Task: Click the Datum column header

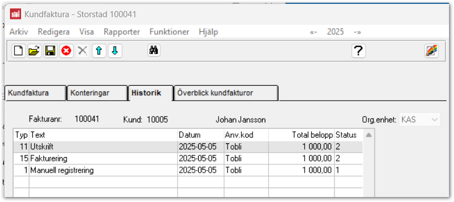Action: coord(201,135)
